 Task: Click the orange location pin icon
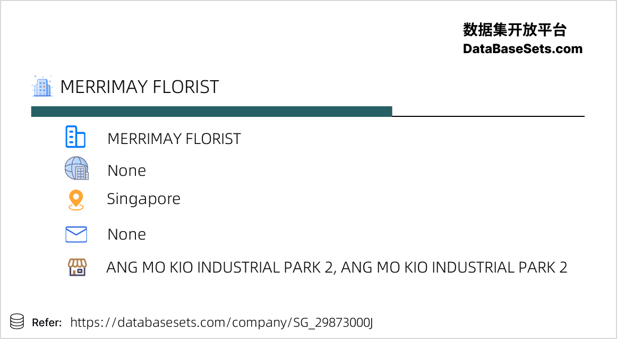[76, 200]
